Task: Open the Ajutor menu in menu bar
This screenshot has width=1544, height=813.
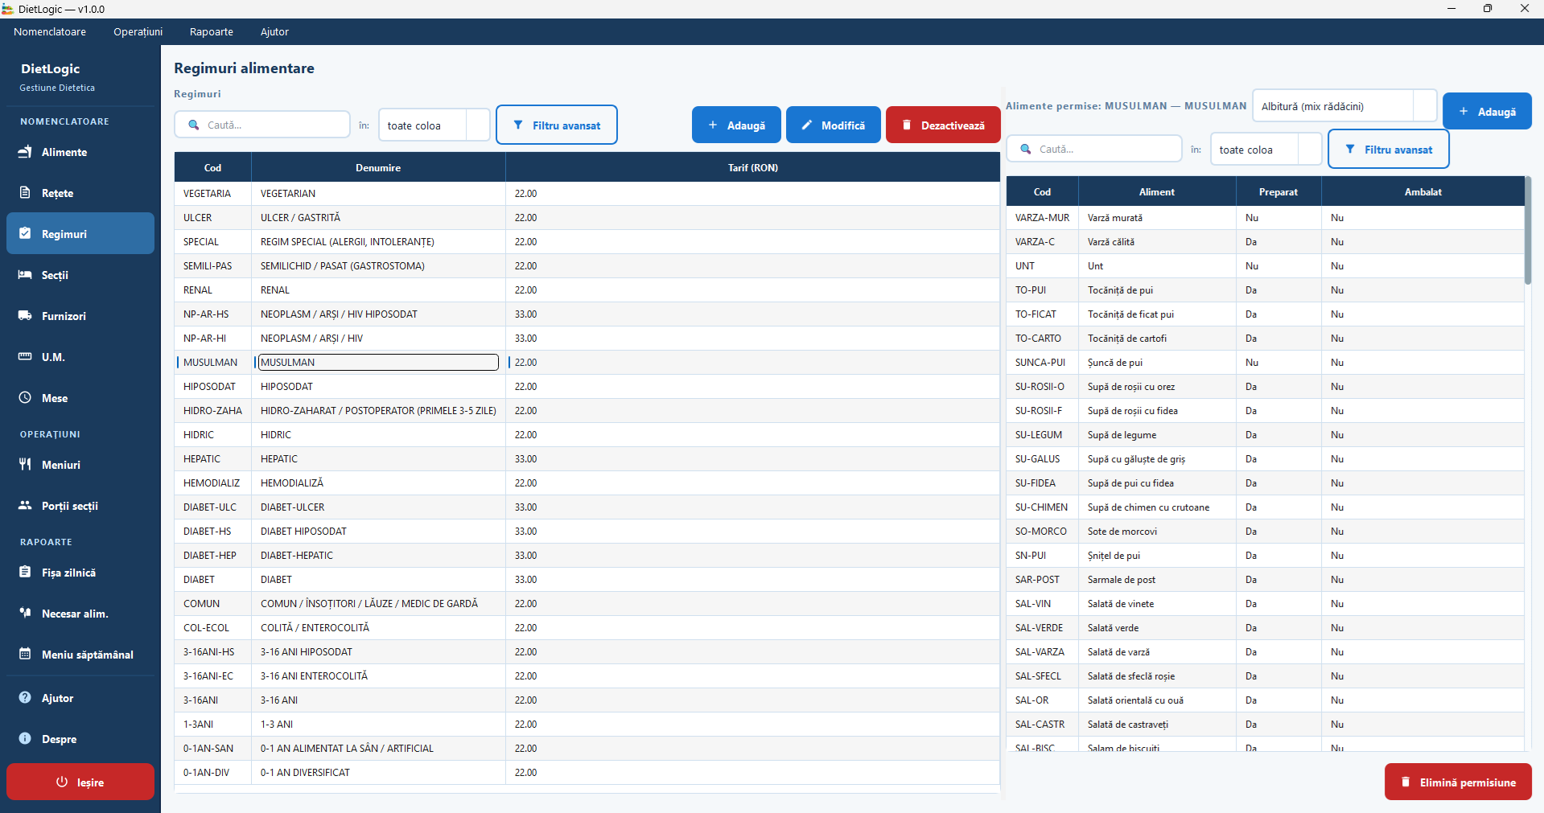Action: (x=274, y=32)
